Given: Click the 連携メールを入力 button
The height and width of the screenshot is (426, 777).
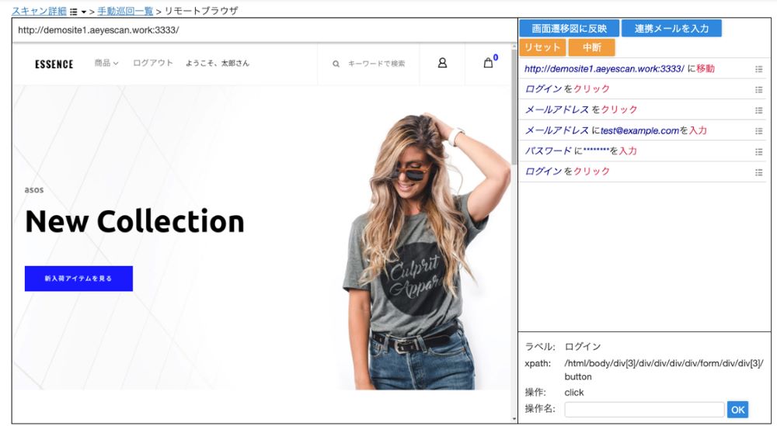Looking at the screenshot, I should click(x=671, y=28).
